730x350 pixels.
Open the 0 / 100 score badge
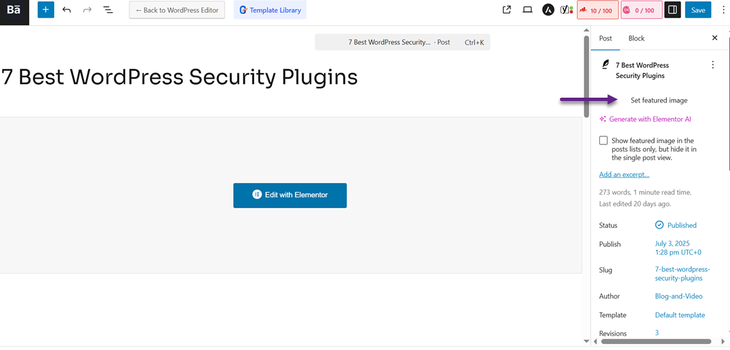(x=641, y=10)
